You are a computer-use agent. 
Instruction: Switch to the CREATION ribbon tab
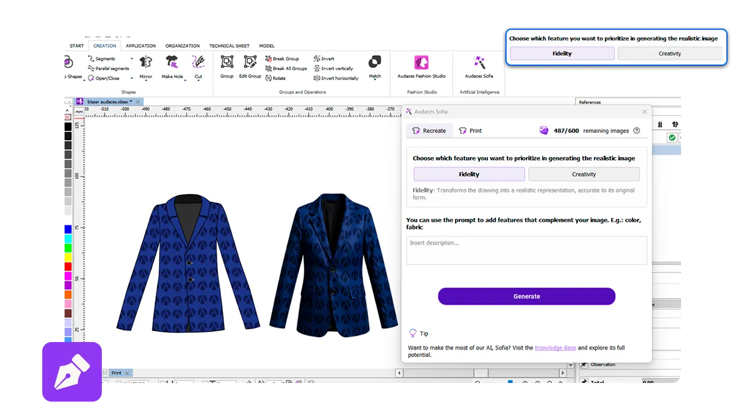105,46
